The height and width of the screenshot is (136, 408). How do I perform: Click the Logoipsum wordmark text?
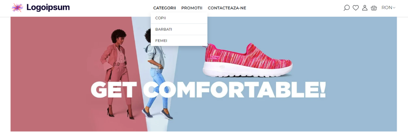(48, 7)
